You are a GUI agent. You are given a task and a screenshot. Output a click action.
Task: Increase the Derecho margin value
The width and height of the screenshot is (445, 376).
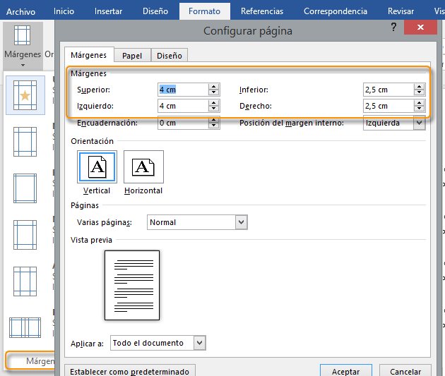[419, 103]
